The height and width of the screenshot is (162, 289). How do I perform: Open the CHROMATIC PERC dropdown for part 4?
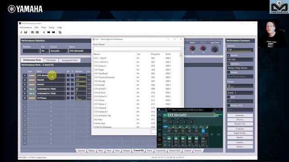(x=51, y=89)
